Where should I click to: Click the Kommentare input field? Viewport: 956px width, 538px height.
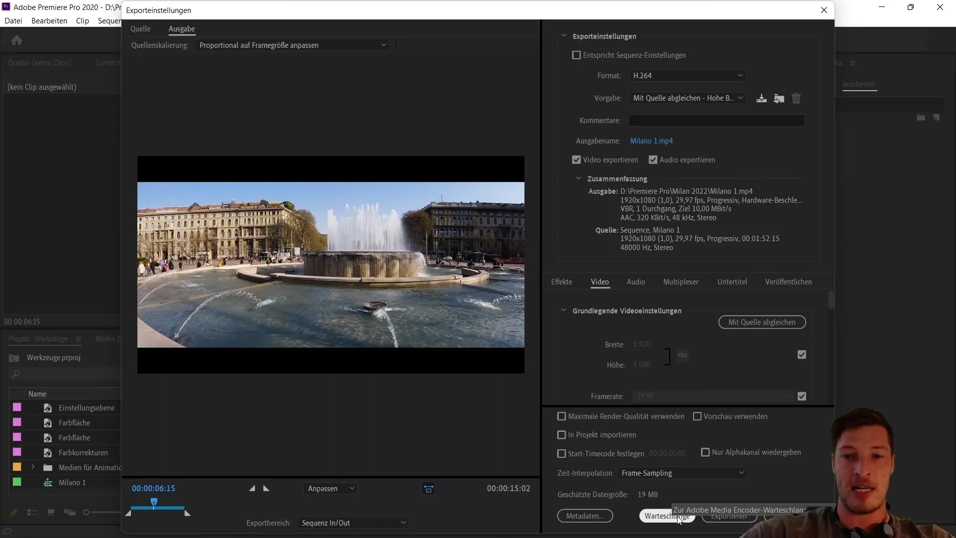tap(717, 121)
